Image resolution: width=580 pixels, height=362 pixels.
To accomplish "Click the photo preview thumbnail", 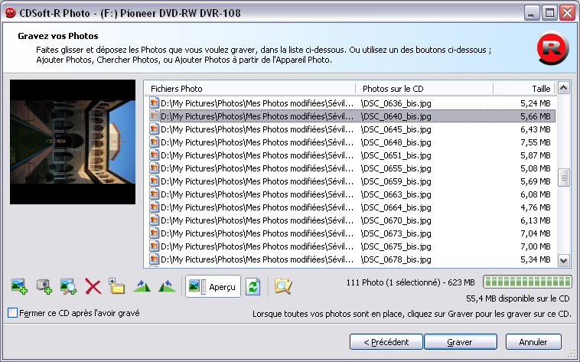I will click(x=73, y=142).
